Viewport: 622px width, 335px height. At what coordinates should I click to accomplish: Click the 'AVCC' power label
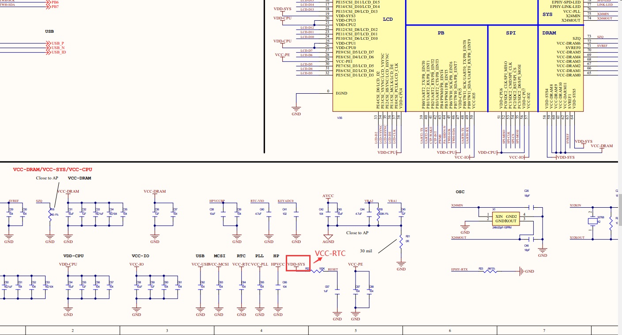coord(328,196)
